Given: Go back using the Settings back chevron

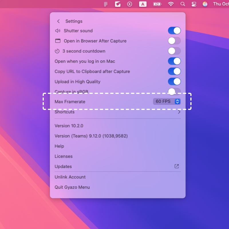Looking at the screenshot, I should [58, 21].
